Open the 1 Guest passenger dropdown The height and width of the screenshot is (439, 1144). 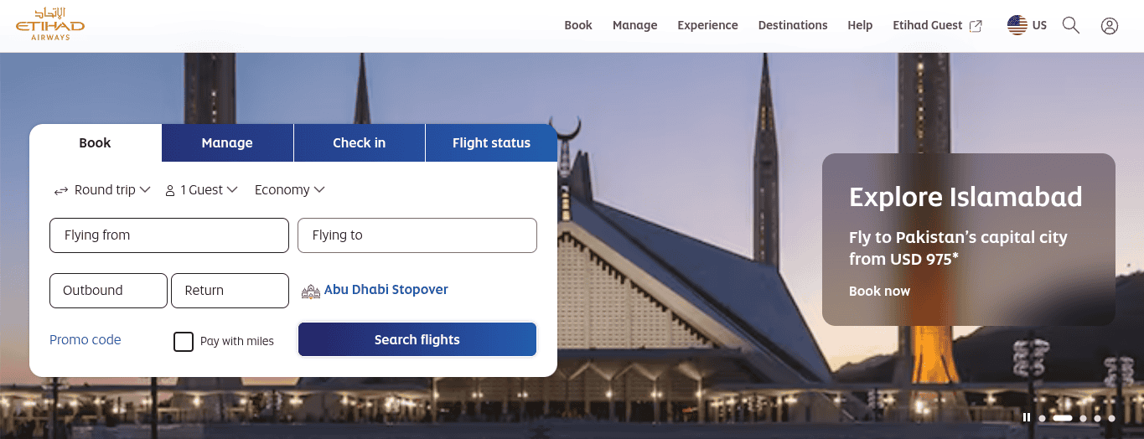pos(201,190)
